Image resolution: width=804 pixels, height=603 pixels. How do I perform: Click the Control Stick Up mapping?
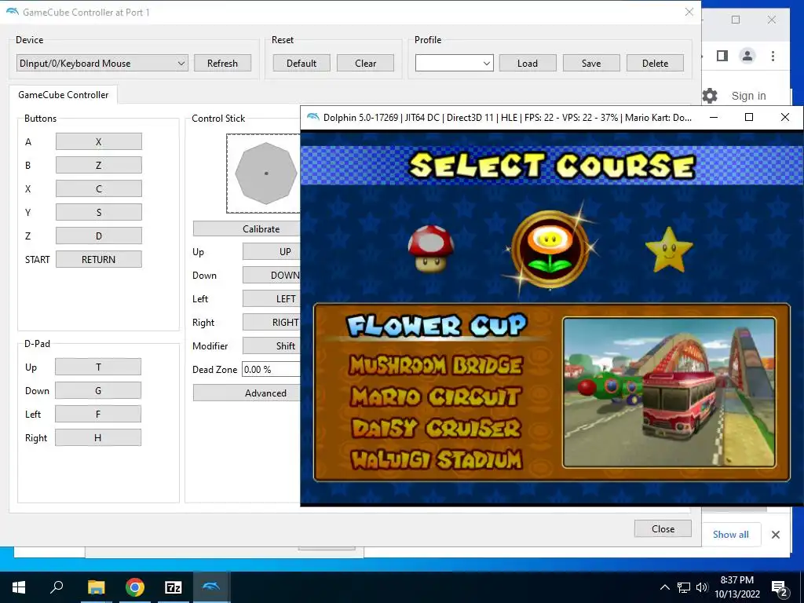271,252
